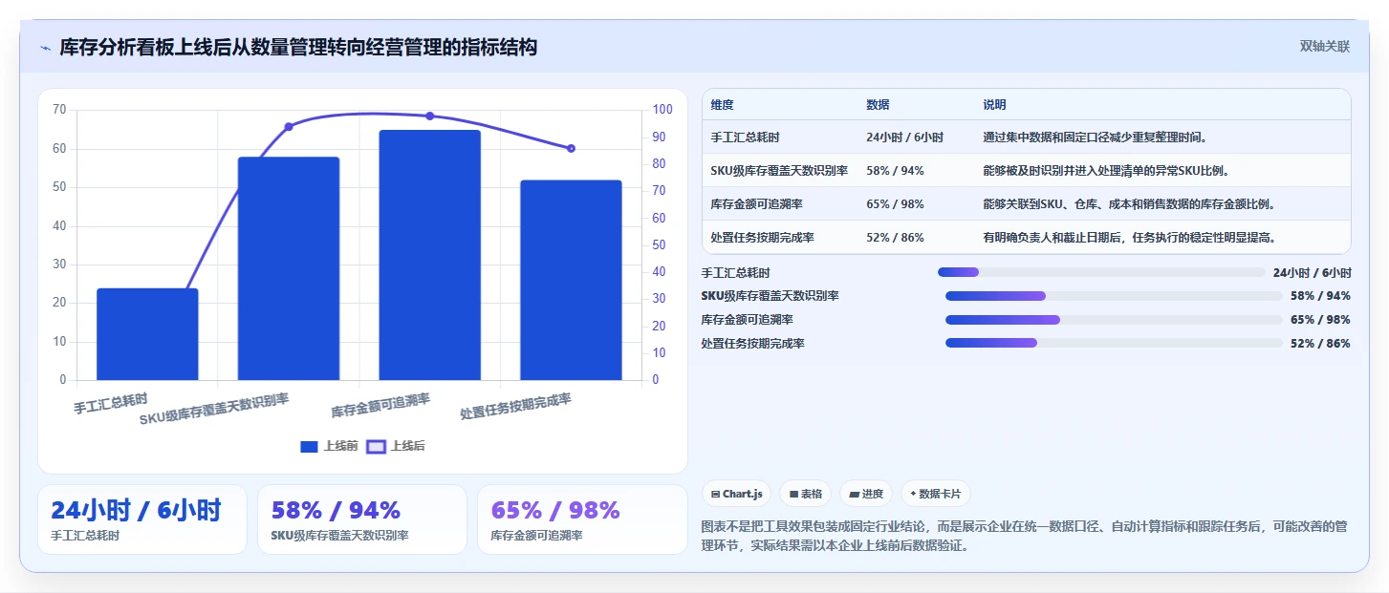Select the 数据卡片 chip

coord(936,494)
